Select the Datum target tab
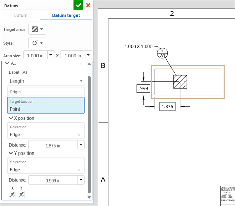The image size is (235, 206). (x=66, y=15)
